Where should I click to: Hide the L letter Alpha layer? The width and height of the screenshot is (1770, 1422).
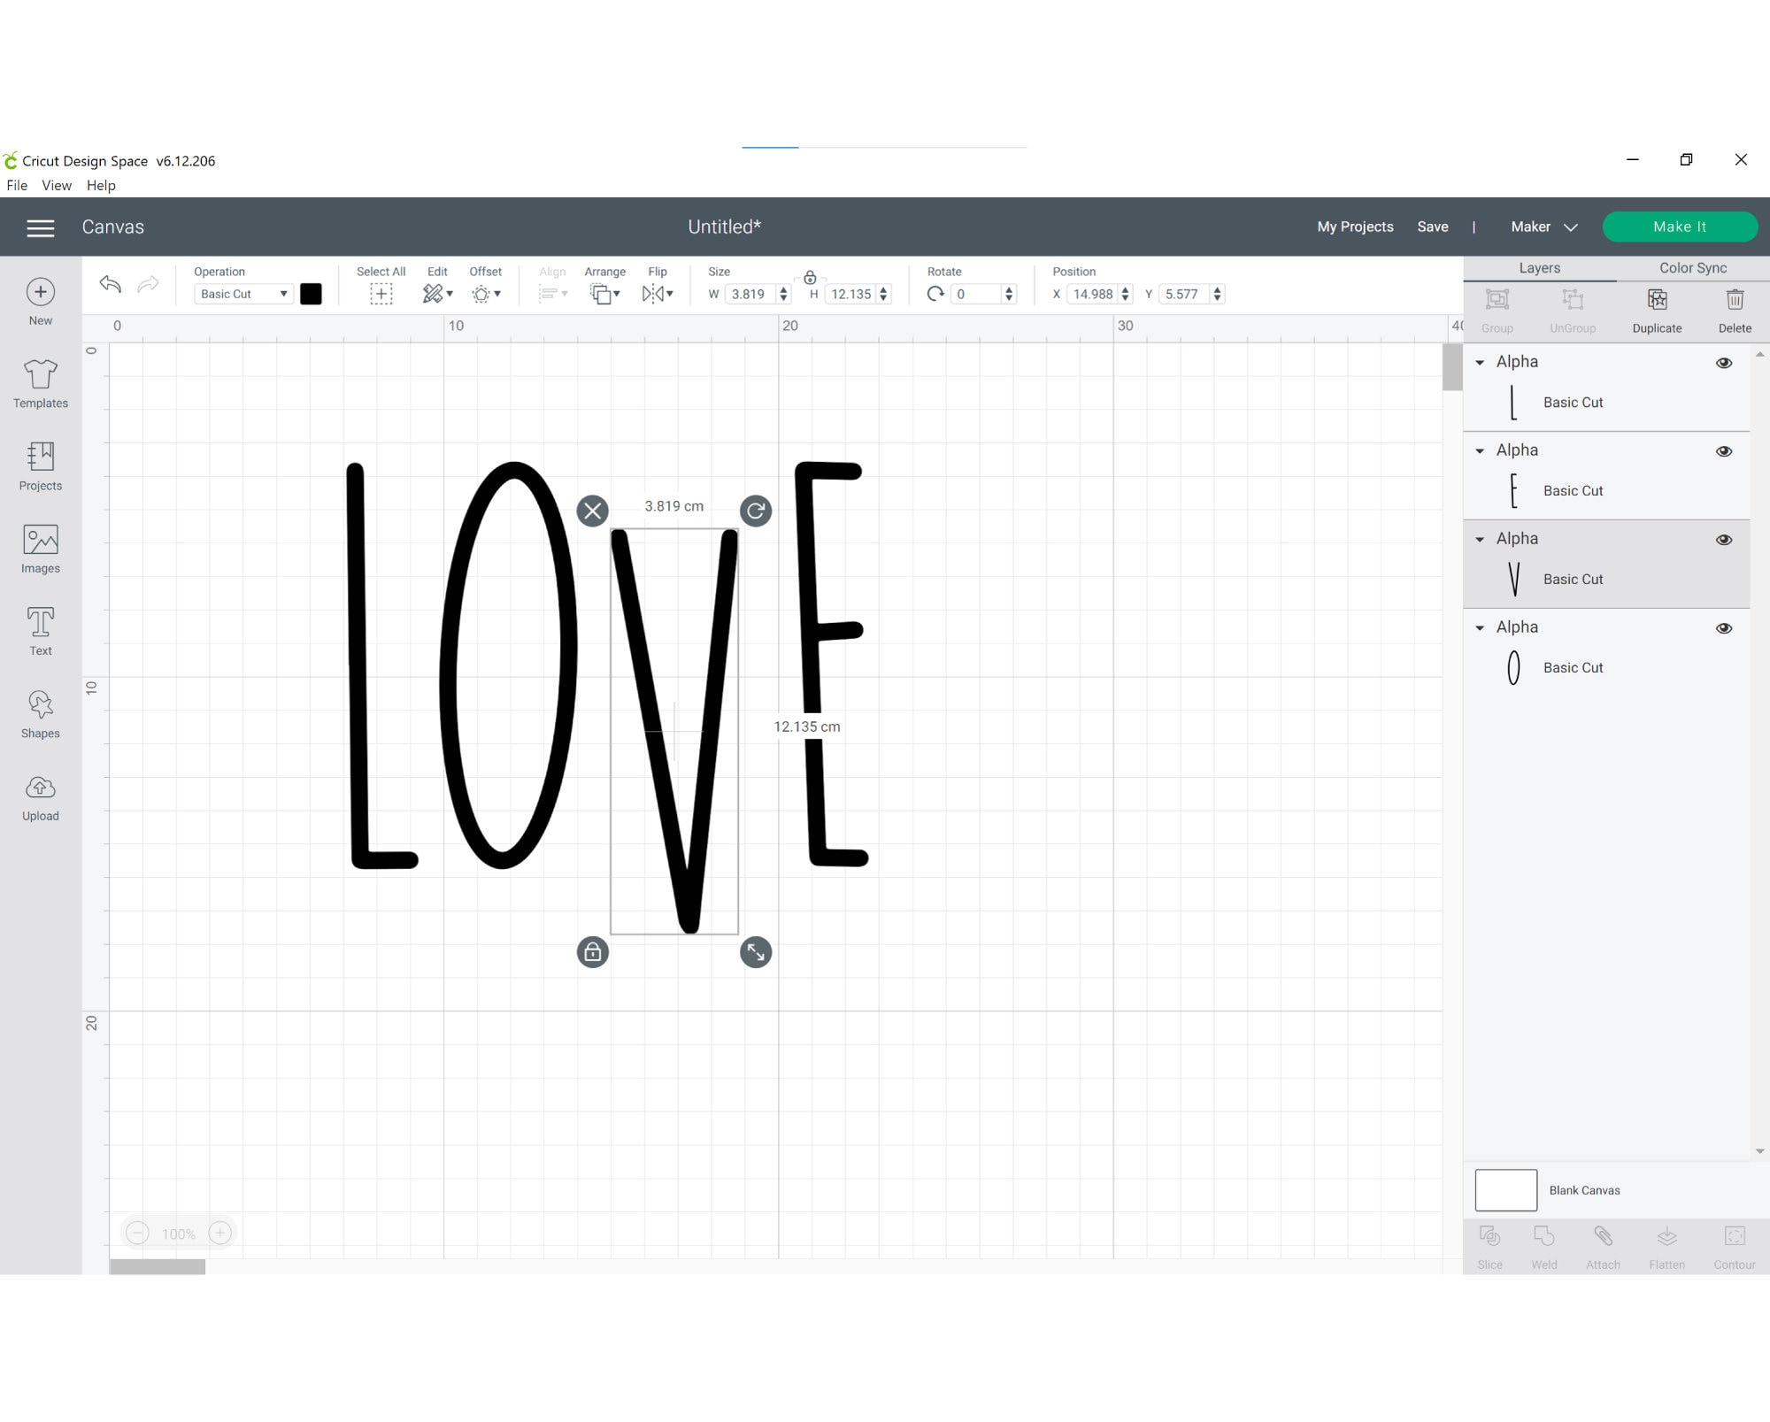point(1724,363)
